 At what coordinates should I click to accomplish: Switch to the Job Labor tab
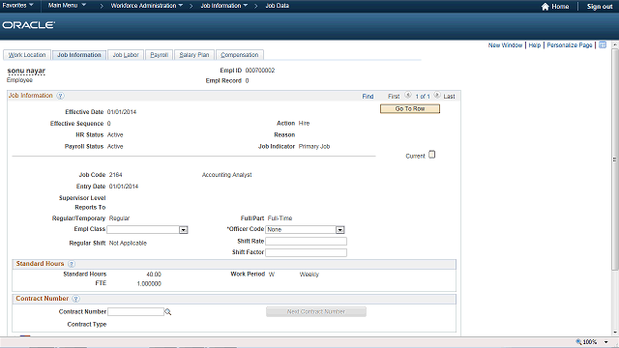(x=126, y=55)
